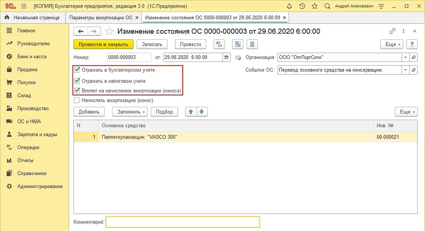Open Событие ОС item card icon
The height and width of the screenshot is (231, 425).
(x=414, y=70)
